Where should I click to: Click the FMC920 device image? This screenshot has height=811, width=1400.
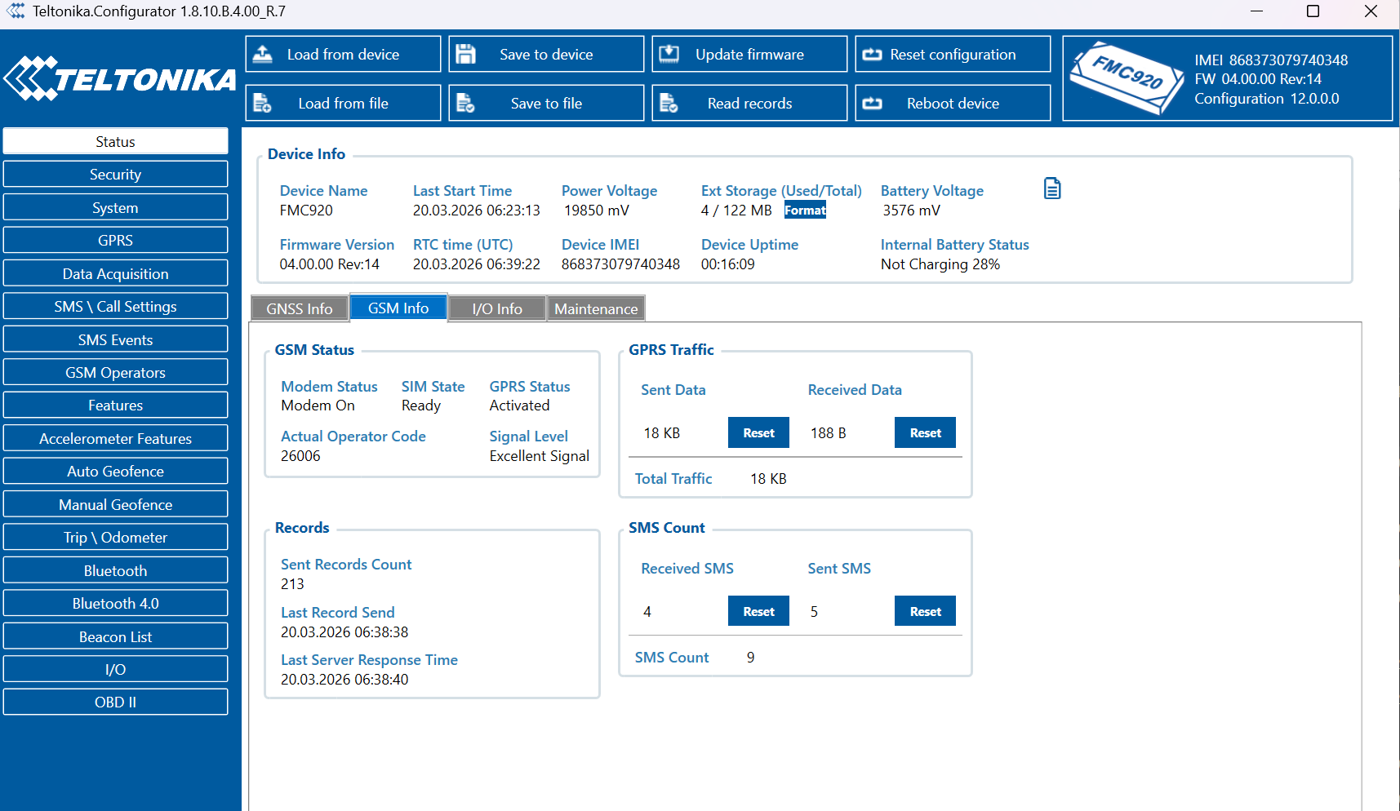click(x=1127, y=78)
